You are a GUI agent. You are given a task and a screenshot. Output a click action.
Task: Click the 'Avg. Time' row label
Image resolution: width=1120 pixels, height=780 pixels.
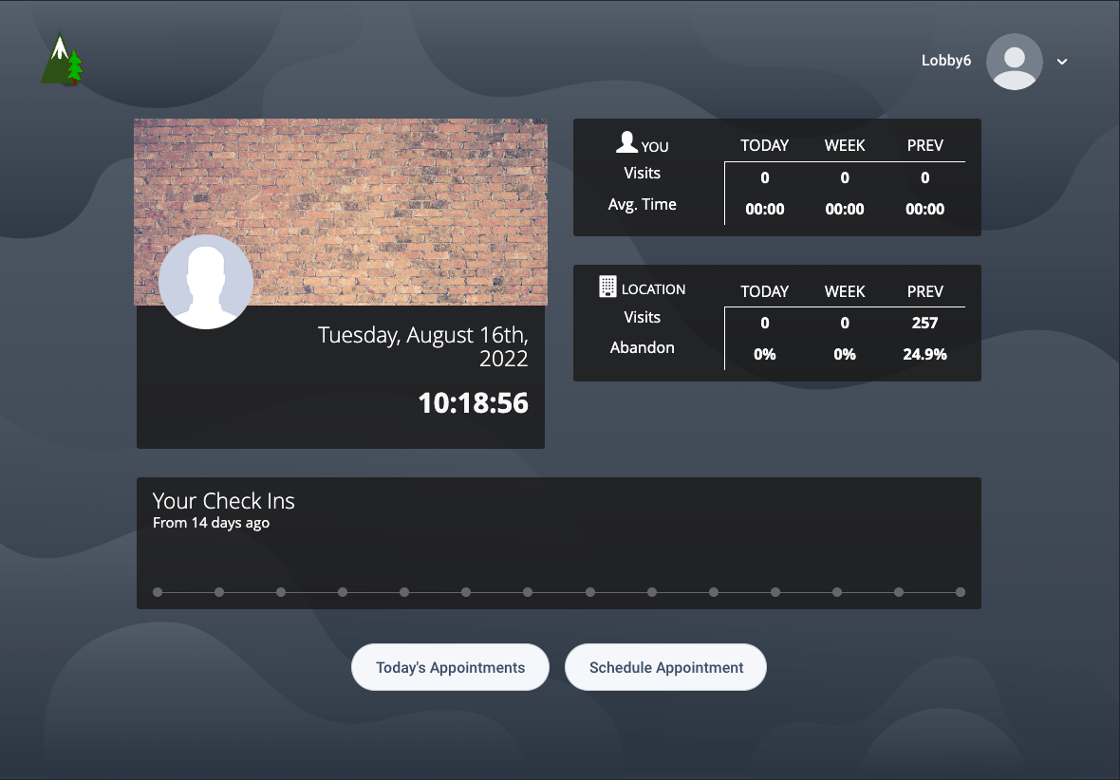click(643, 204)
